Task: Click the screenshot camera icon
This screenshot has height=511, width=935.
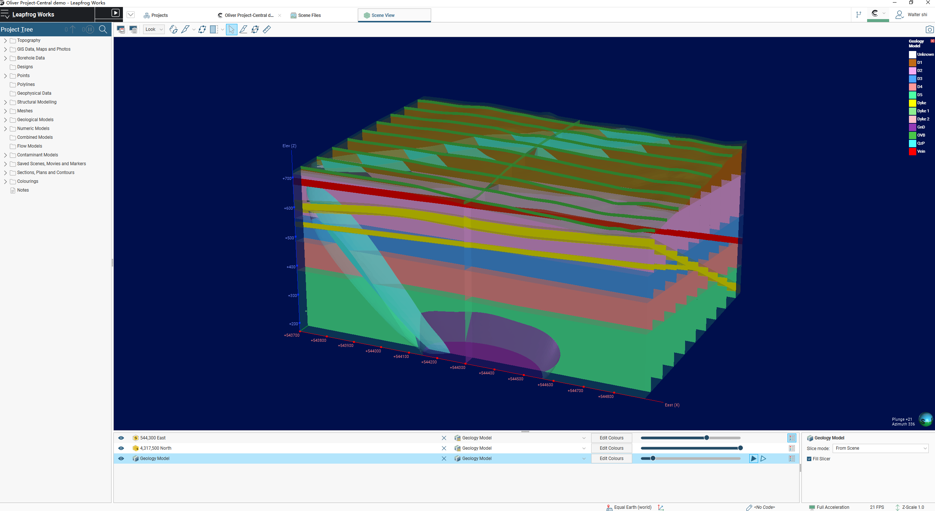Action: (x=929, y=29)
